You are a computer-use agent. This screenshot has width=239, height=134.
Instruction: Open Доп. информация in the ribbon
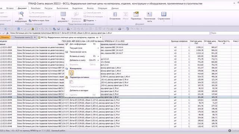point(21,17)
